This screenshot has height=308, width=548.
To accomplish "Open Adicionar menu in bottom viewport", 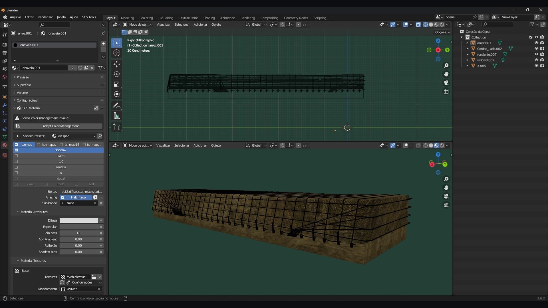I will [200, 145].
